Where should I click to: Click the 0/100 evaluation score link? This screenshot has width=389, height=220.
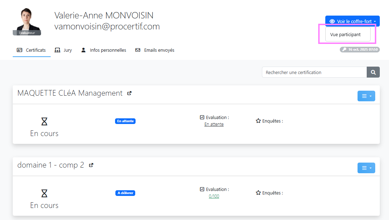click(x=214, y=196)
